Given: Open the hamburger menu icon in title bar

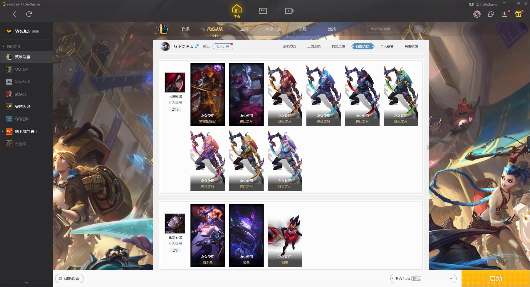Looking at the screenshot, I should (x=505, y=4).
